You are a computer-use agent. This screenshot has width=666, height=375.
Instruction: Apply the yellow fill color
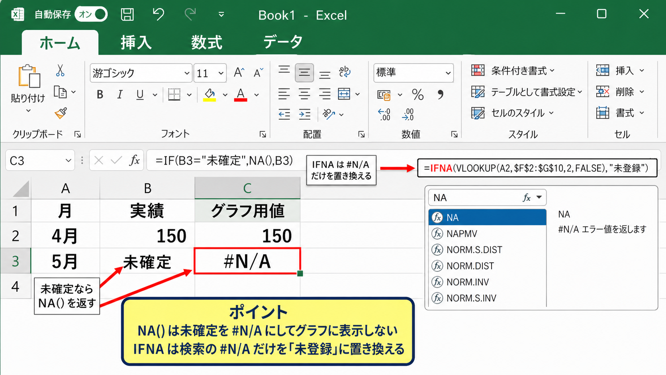[210, 95]
